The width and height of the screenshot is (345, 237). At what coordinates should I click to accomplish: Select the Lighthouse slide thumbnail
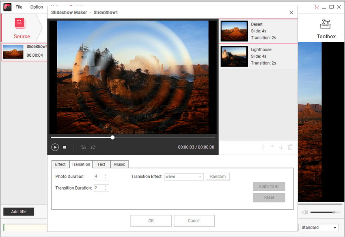click(234, 56)
